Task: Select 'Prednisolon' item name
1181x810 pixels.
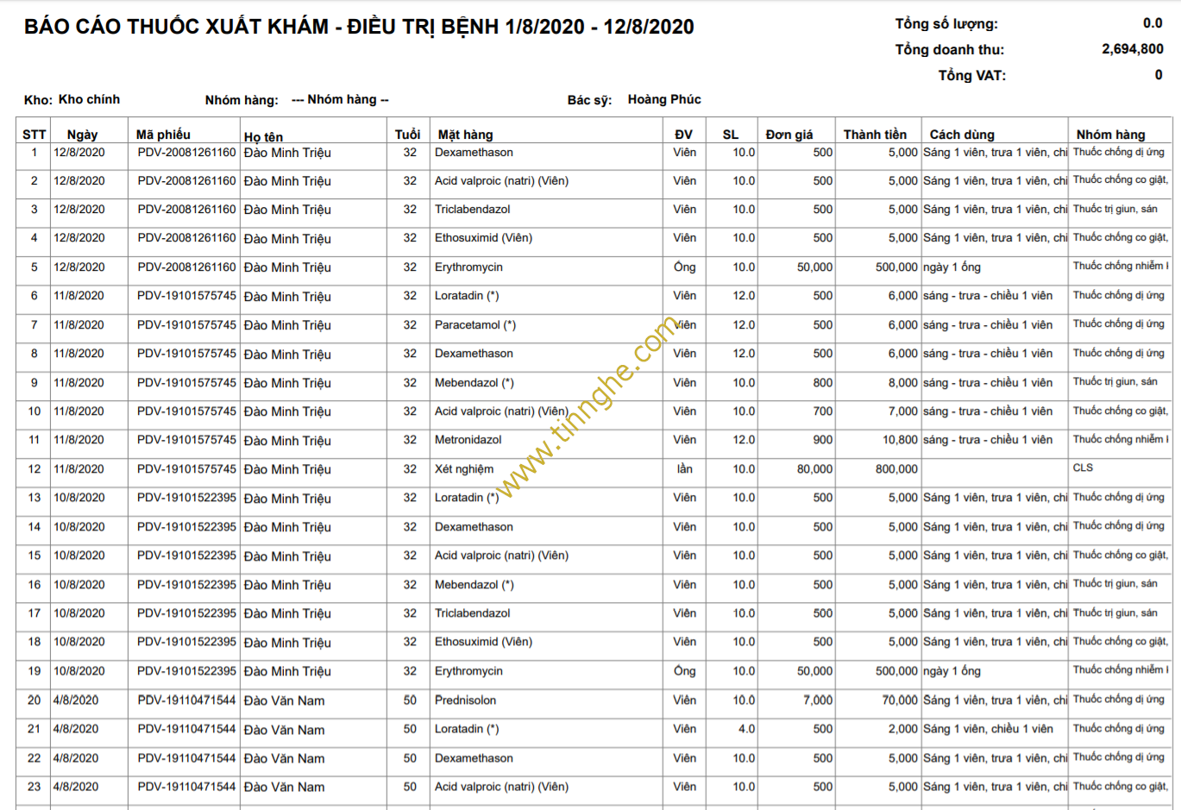Action: click(465, 700)
